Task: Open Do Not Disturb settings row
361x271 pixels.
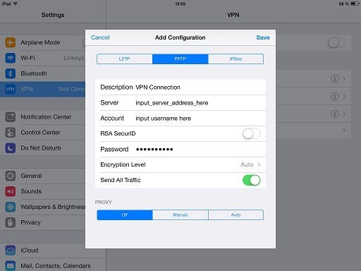Action: point(43,148)
